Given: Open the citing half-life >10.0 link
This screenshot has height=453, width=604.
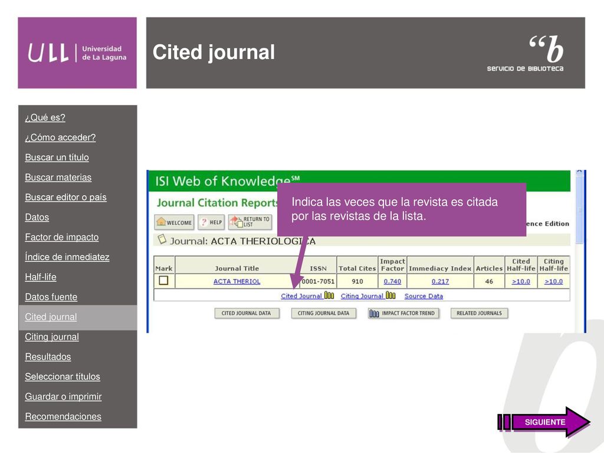Looking at the screenshot, I should (553, 281).
